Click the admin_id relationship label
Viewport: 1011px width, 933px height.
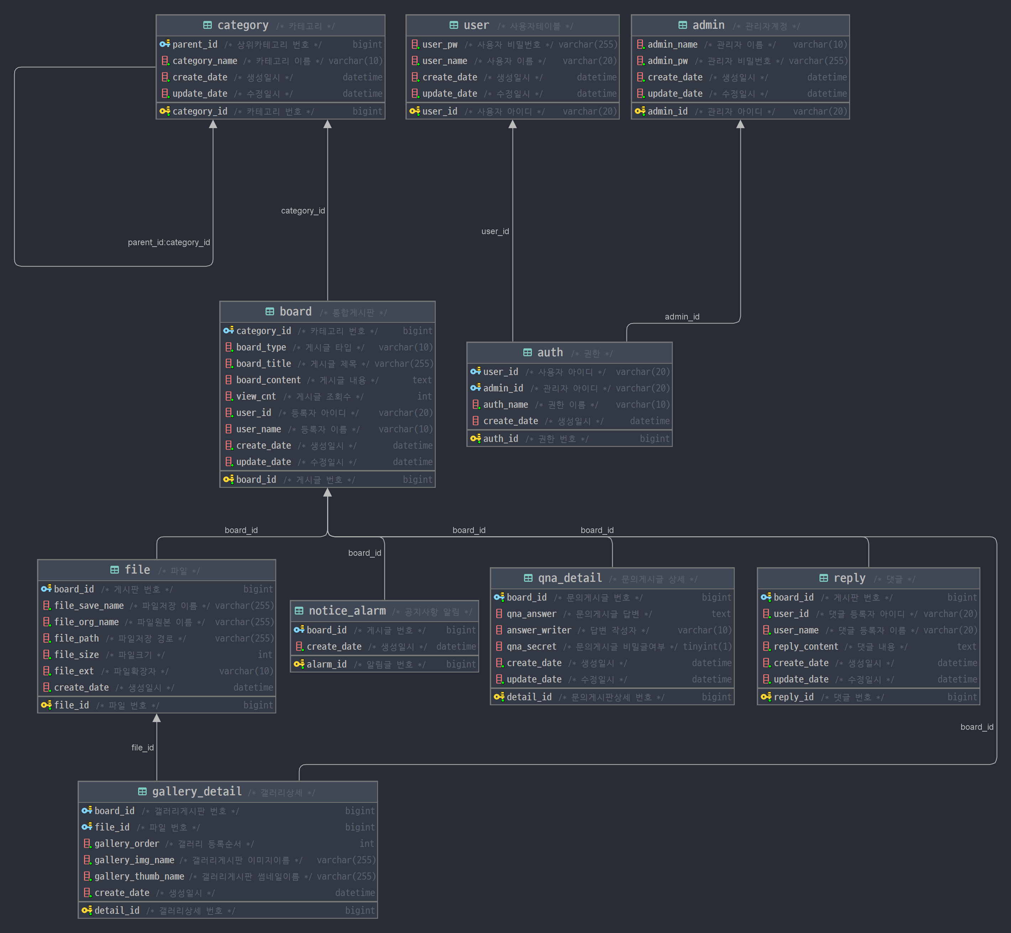pos(682,317)
